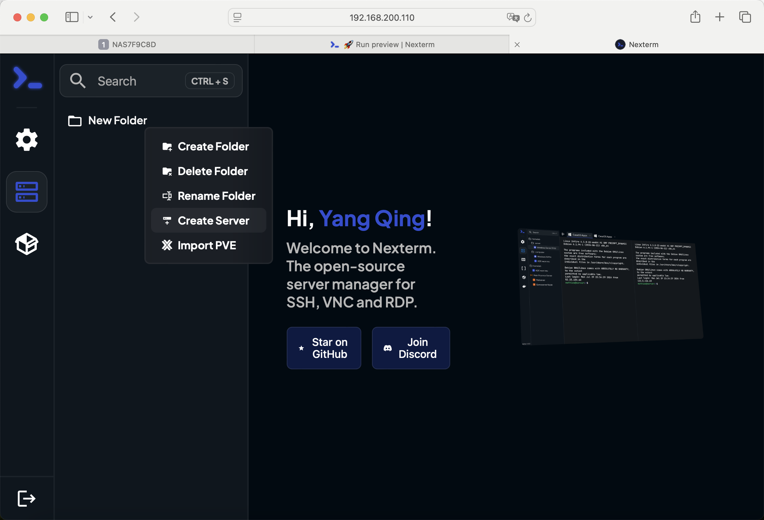
Task: Click the translate icon in address bar
Action: [x=513, y=17]
